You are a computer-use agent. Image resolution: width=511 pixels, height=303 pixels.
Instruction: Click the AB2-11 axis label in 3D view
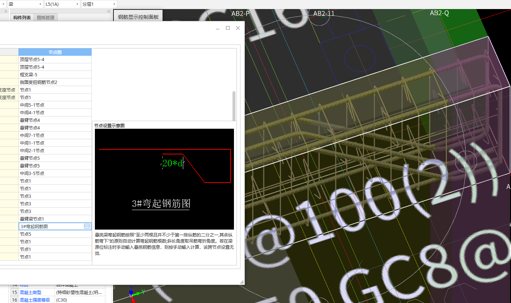coord(324,13)
